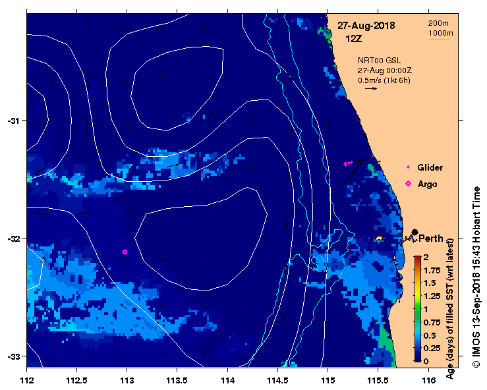Click the longitude axis label "115"
The image size is (487, 390).
point(328,379)
